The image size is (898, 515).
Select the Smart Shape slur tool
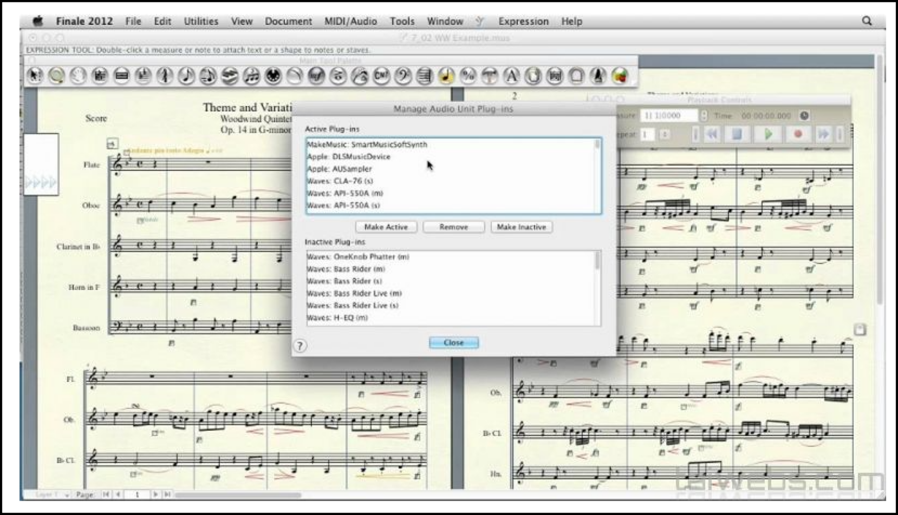click(x=295, y=76)
